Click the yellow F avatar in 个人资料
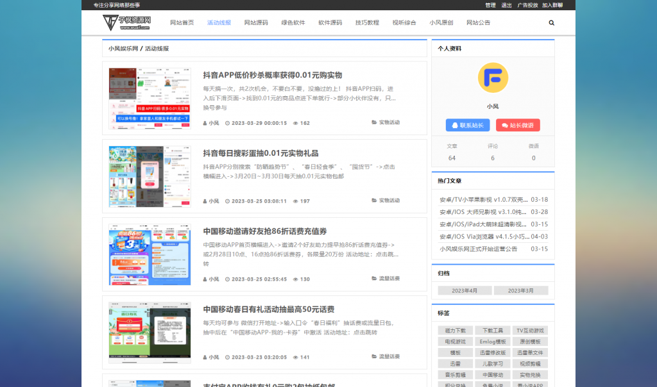 pos(492,78)
